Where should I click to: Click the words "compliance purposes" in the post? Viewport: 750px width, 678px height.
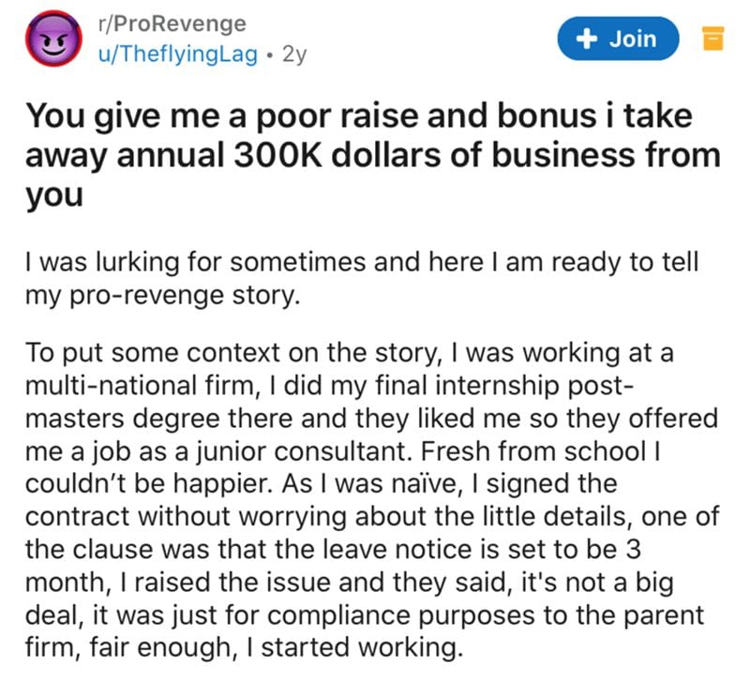tap(401, 615)
